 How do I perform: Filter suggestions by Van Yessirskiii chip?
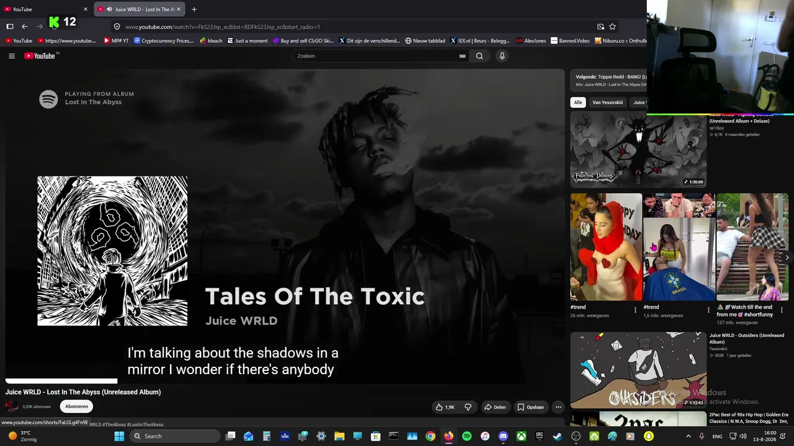click(607, 102)
